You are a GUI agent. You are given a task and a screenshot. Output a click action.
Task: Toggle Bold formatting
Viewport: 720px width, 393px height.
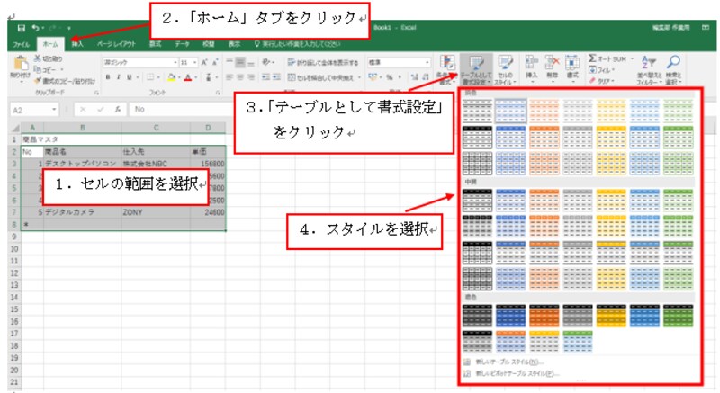108,77
